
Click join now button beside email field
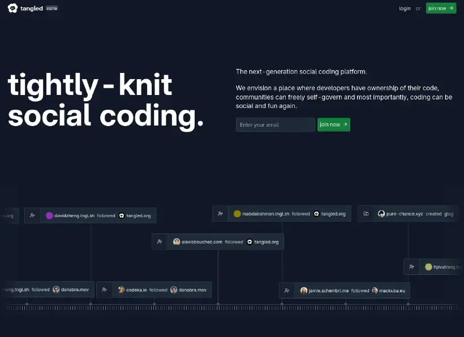[x=334, y=125]
